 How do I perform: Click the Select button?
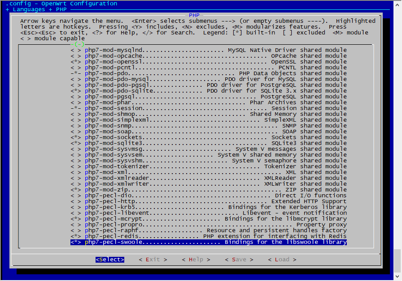pos(110,260)
